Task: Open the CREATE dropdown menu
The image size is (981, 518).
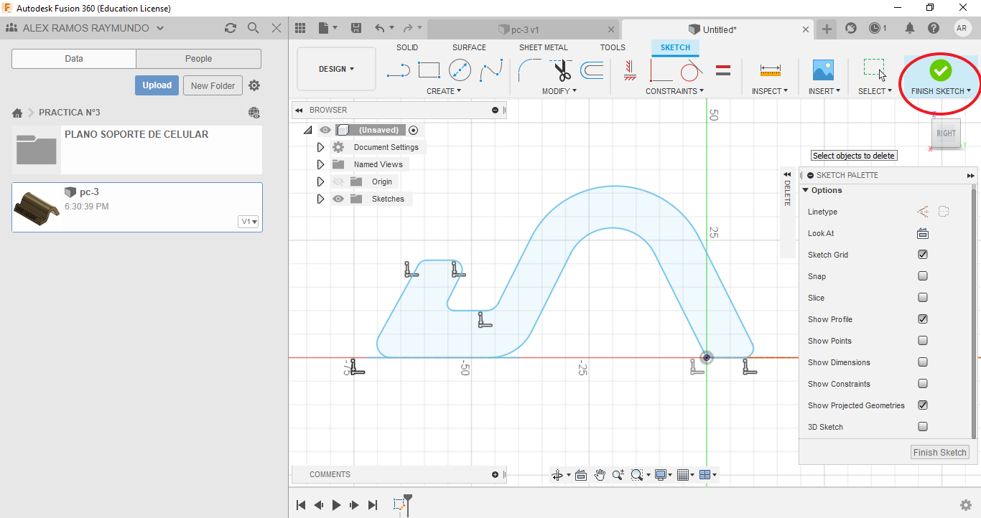Action: pyautogui.click(x=443, y=91)
